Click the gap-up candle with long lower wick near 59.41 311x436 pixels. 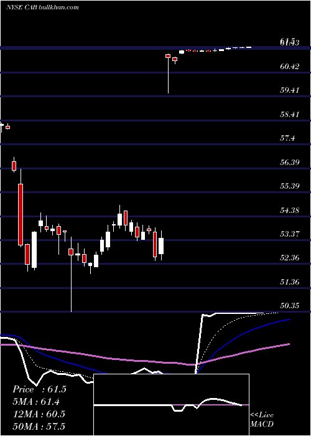[x=168, y=73]
